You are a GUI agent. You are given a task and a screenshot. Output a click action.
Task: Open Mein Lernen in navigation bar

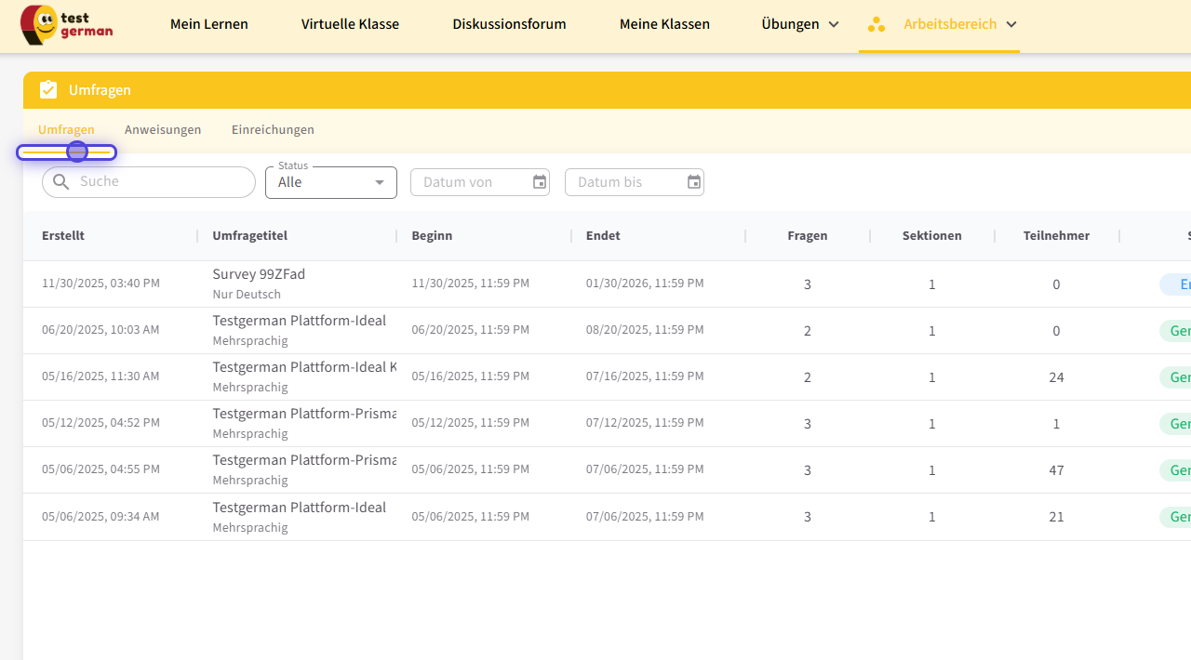pos(208,25)
